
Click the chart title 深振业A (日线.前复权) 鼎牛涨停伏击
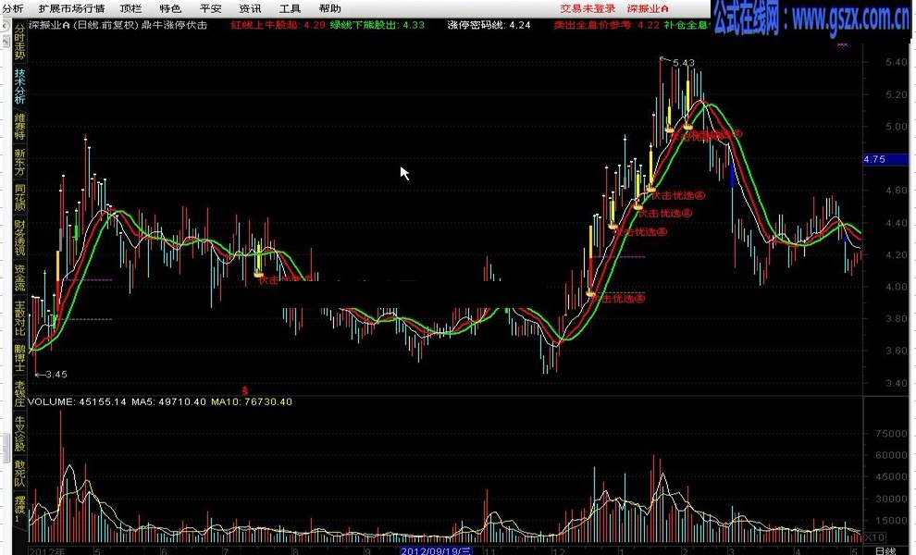pyautogui.click(x=118, y=25)
